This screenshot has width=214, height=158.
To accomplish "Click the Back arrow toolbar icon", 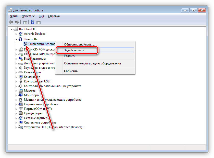I will point(11,22).
